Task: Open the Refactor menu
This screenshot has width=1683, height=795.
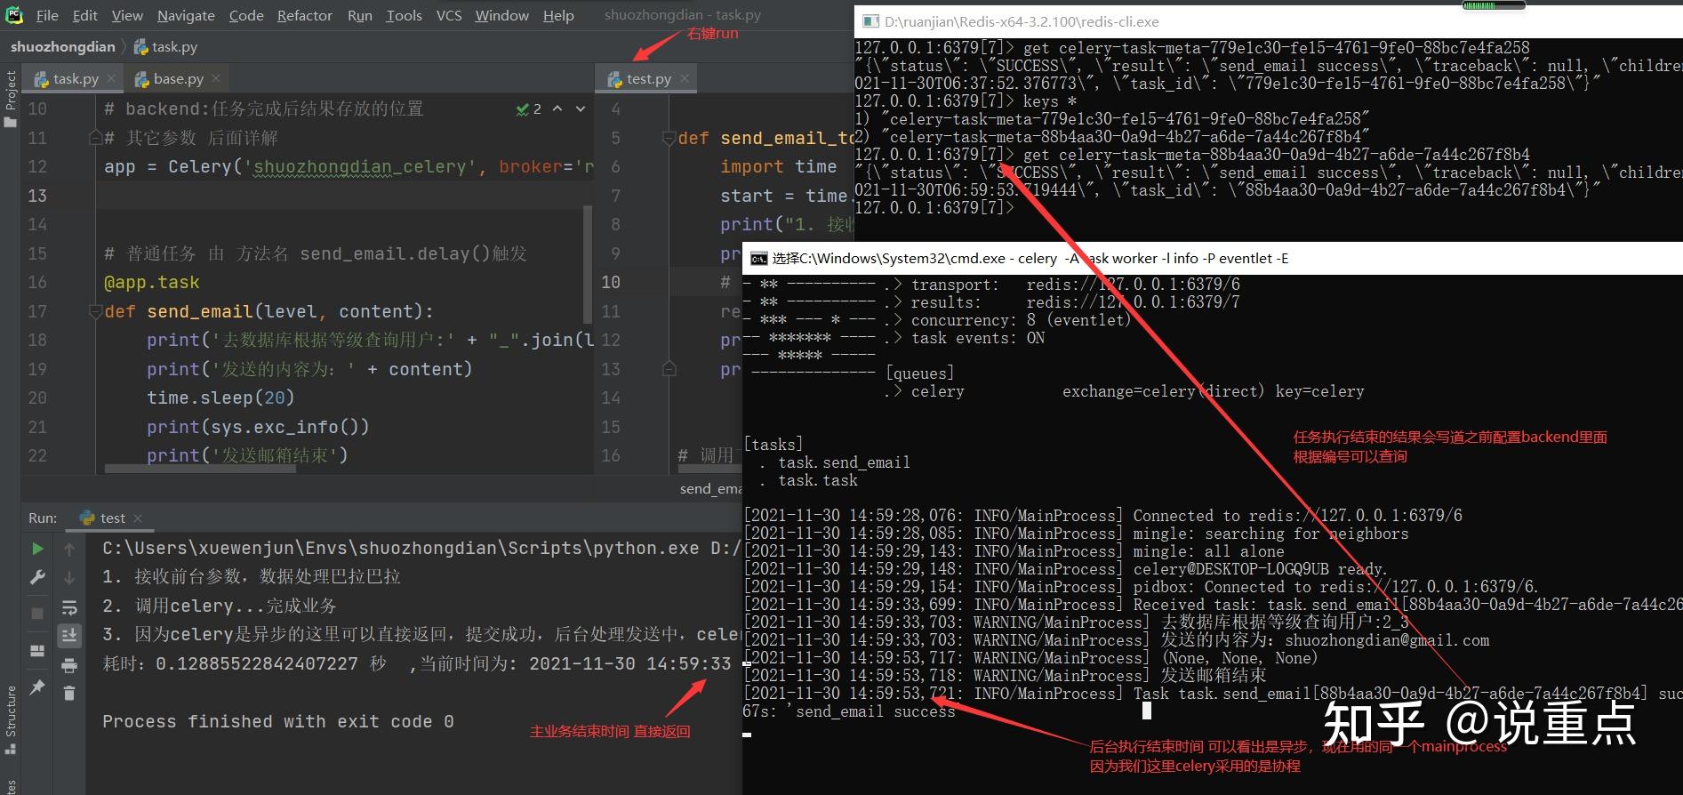Action: (x=305, y=15)
